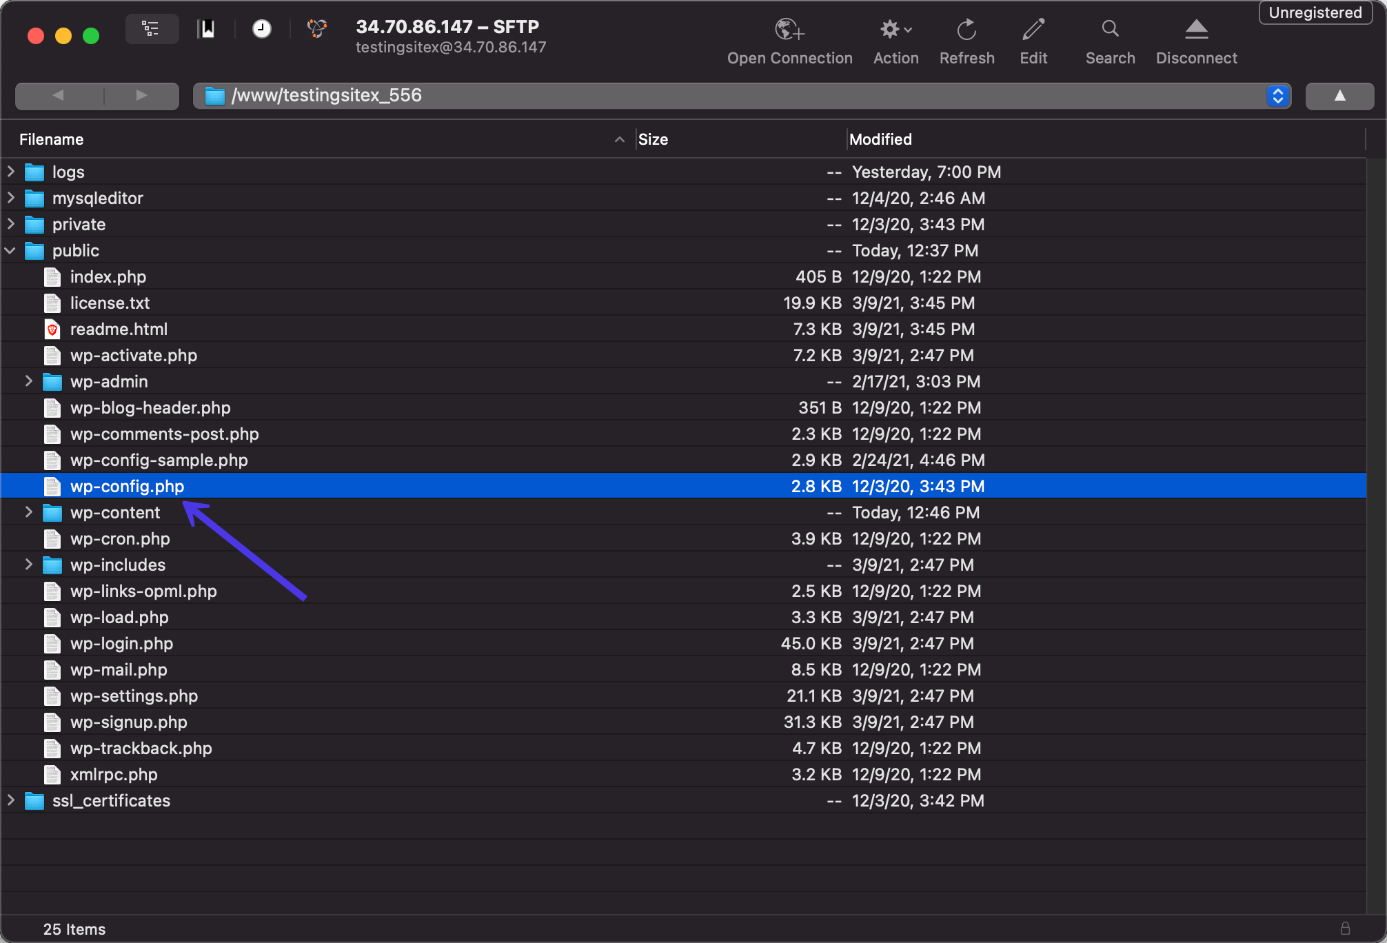The width and height of the screenshot is (1387, 943).
Task: Expand the logs folder tree item
Action: pos(12,172)
